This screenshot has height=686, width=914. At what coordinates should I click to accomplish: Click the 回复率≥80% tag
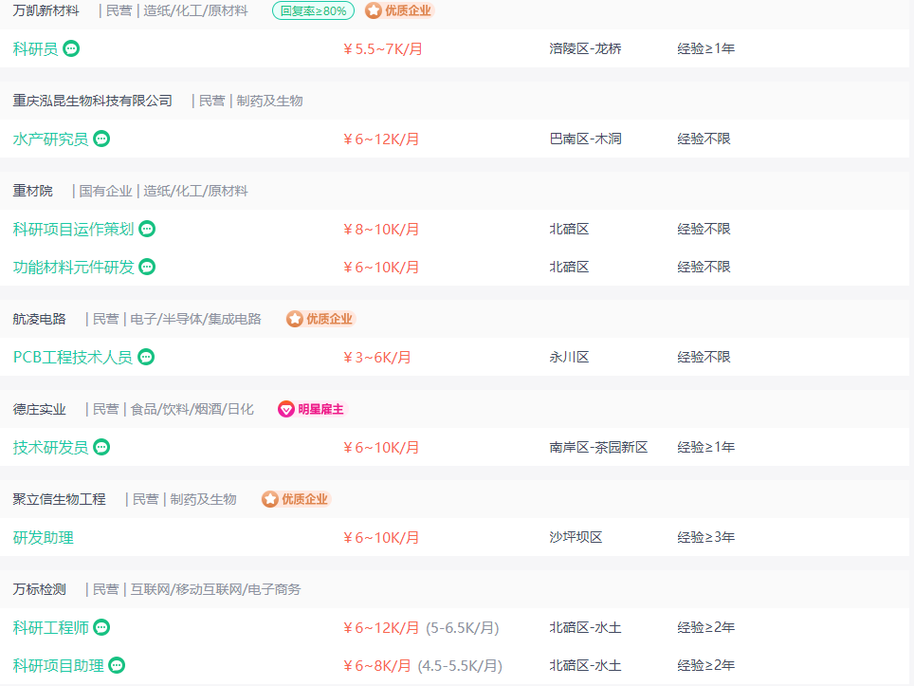(313, 10)
